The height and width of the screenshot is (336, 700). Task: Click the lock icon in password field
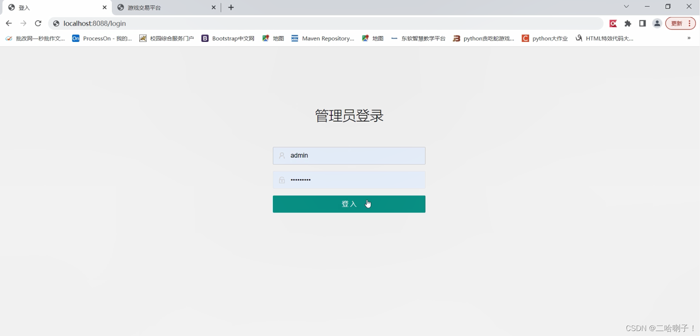282,180
